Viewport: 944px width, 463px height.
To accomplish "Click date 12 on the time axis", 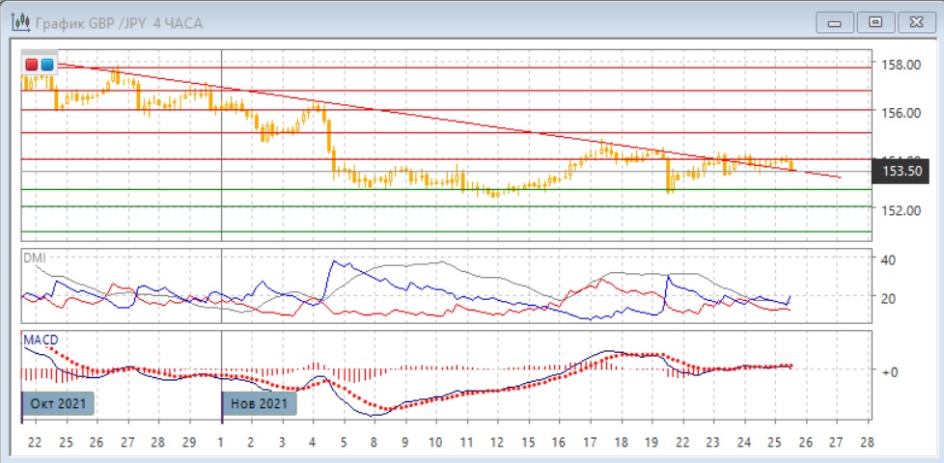I will 496,442.
